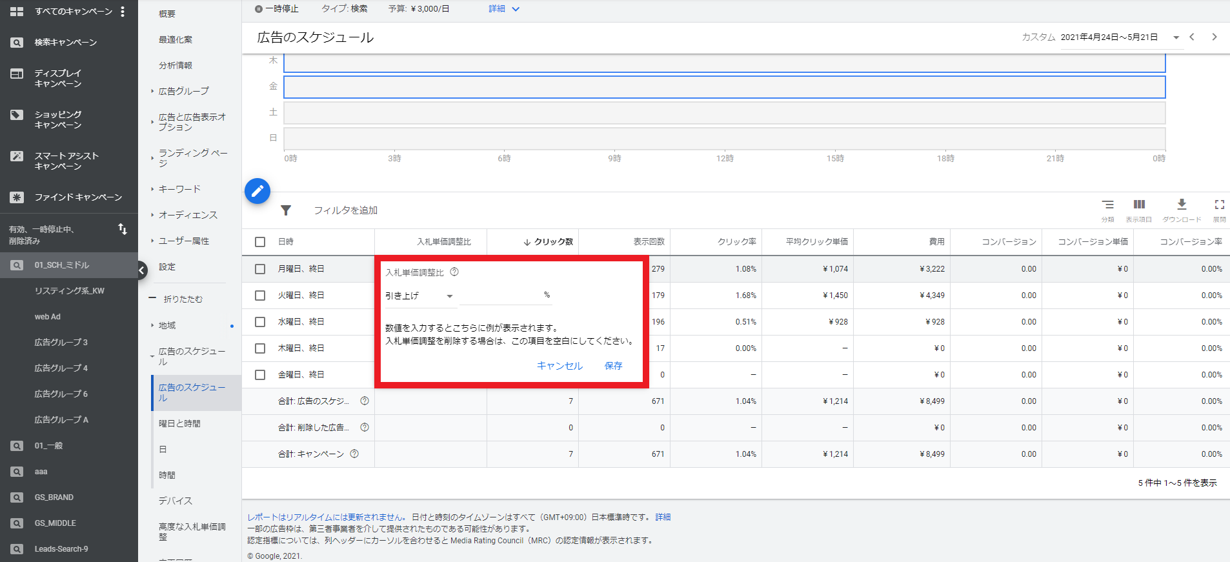Go to previous date range arrow
This screenshot has height=562, width=1230.
1192,37
